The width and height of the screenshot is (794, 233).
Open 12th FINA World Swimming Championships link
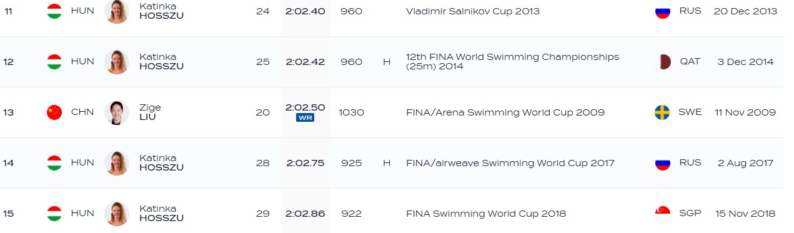click(x=512, y=61)
